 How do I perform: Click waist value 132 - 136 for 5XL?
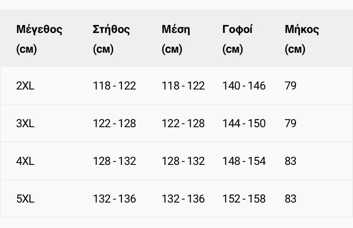click(183, 199)
